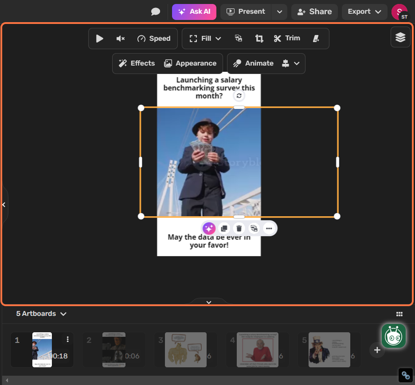The image size is (415, 385).
Task: Click the replace media icon in toolbar
Action: point(239,39)
